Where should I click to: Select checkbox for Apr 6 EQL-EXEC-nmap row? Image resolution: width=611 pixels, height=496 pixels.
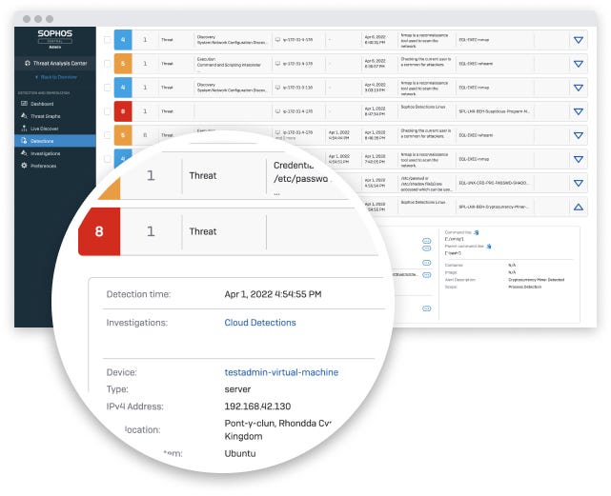pyautogui.click(x=107, y=40)
